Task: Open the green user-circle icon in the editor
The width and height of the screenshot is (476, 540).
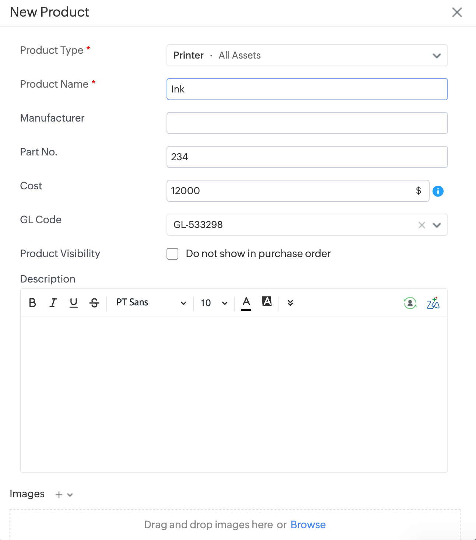Action: (410, 303)
